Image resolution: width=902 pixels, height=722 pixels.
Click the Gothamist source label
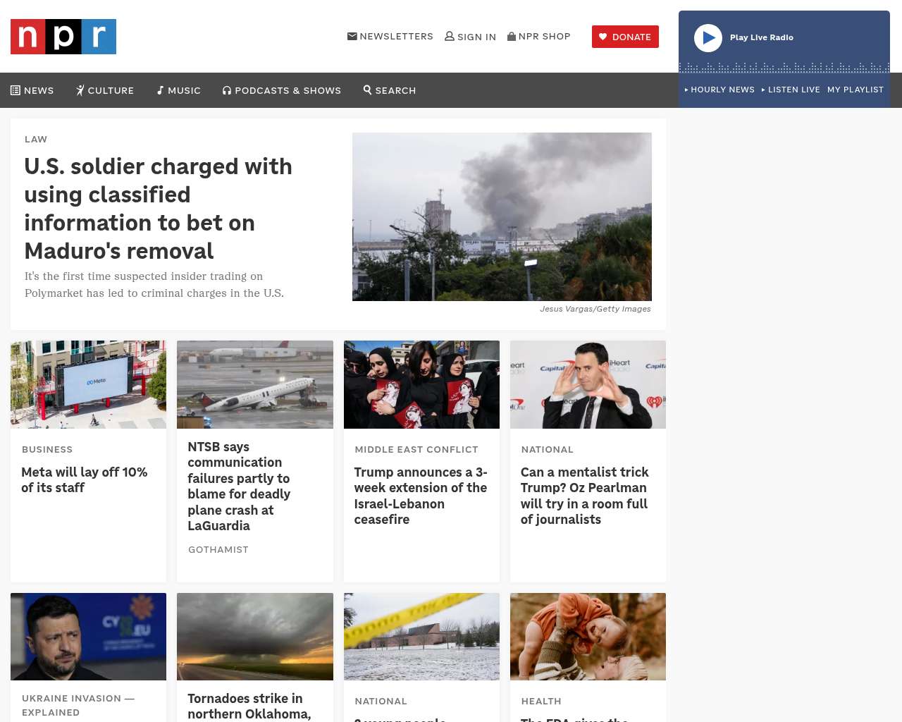218,549
